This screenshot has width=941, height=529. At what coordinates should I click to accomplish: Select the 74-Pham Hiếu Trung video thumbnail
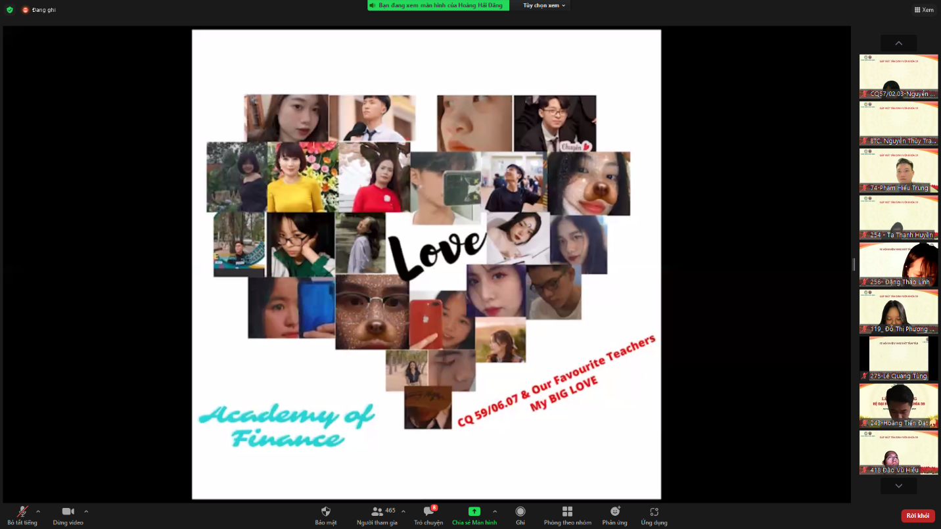click(899, 170)
